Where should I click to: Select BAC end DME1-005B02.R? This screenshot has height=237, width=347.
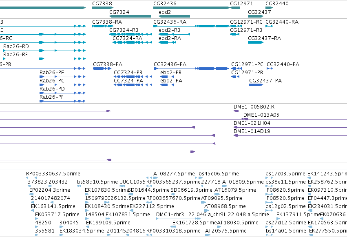pos(254,107)
